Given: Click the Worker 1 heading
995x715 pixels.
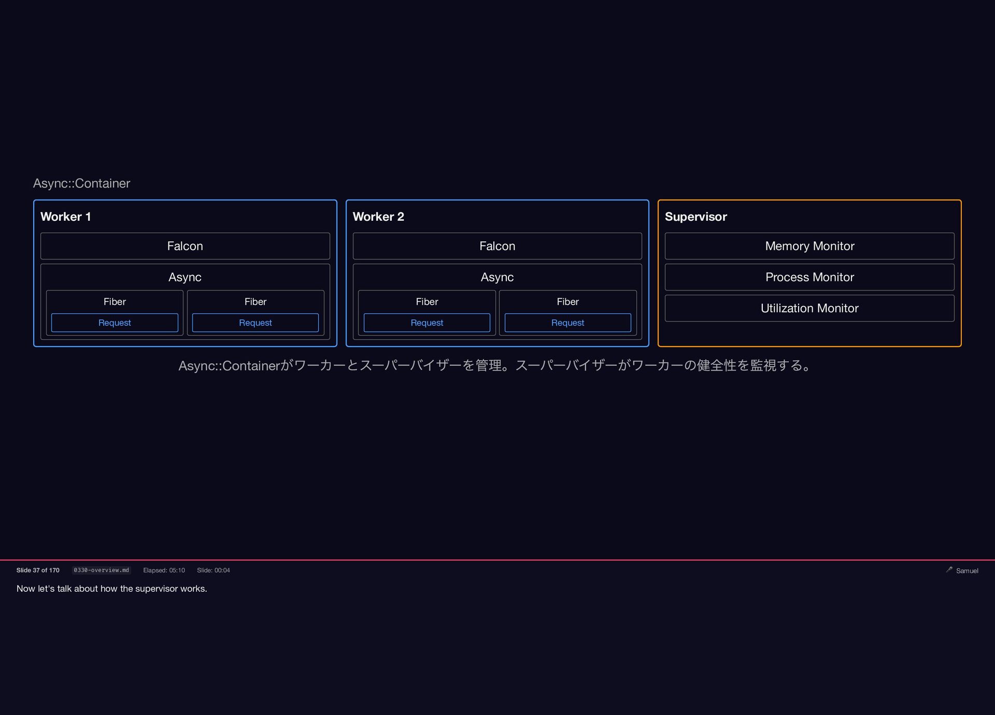Looking at the screenshot, I should [66, 217].
